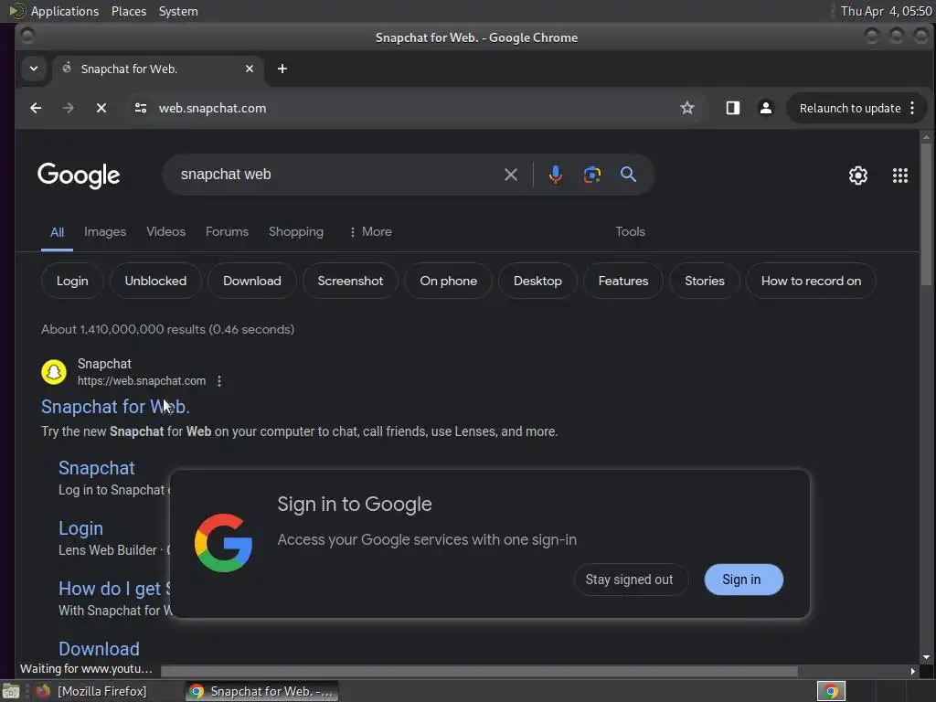
Task: Switch to Forums results tab
Action: point(227,231)
